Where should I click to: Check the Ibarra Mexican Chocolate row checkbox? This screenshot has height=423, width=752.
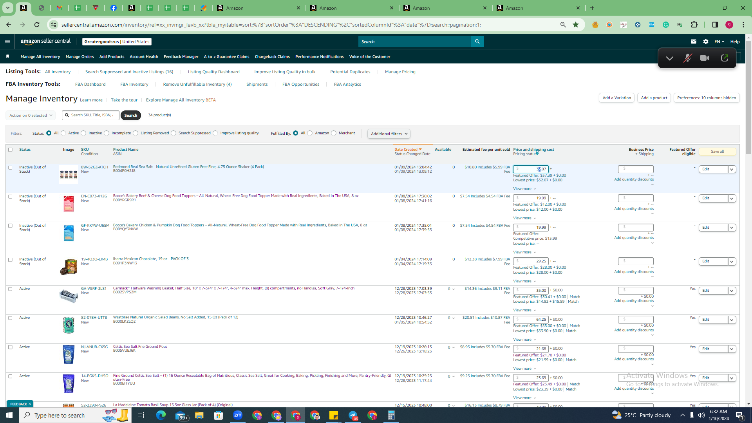point(11,260)
